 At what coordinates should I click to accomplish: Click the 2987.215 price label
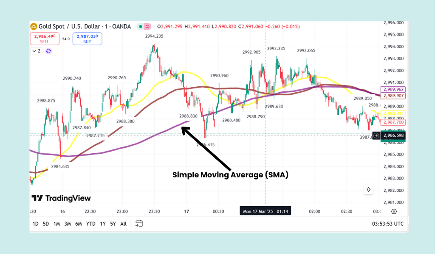click(x=96, y=136)
